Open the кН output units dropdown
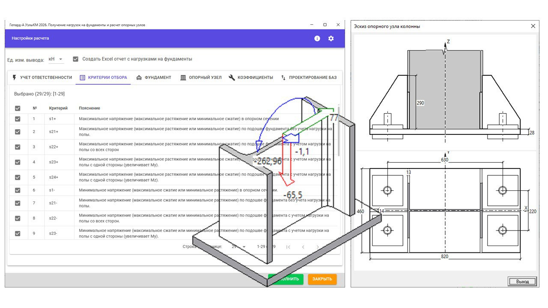This screenshot has width=548, height=308. (x=56, y=59)
